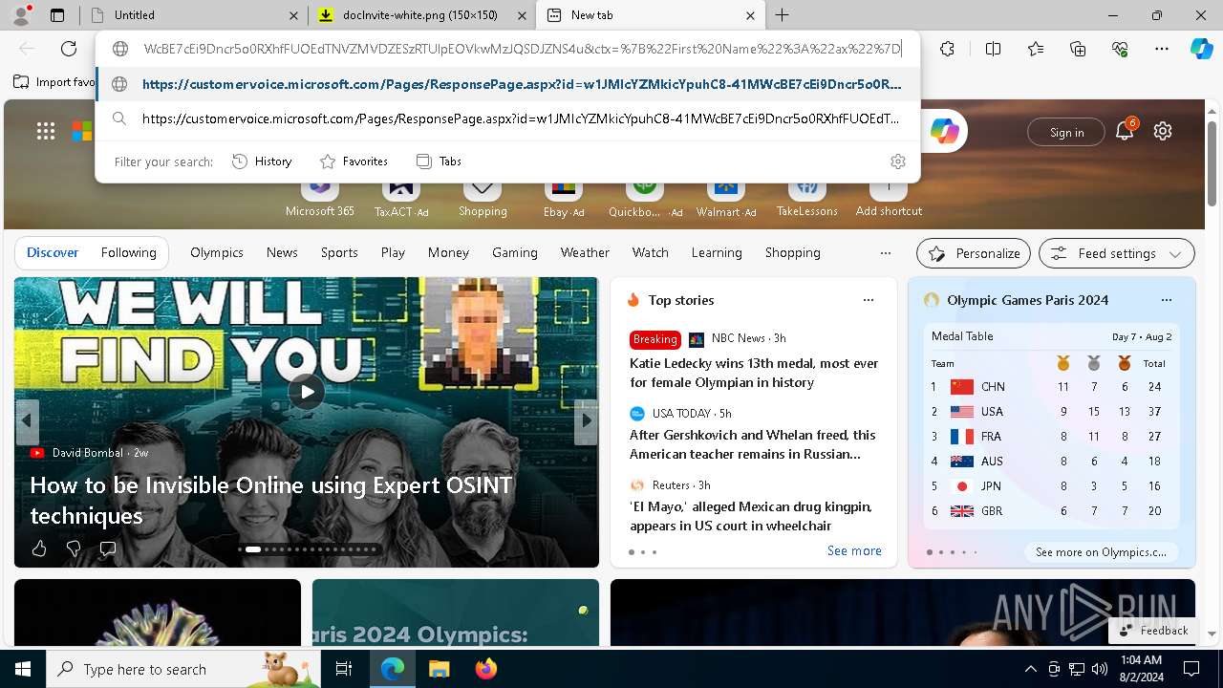The height and width of the screenshot is (688, 1223).
Task: Toggle split screen view icon
Action: [993, 49]
